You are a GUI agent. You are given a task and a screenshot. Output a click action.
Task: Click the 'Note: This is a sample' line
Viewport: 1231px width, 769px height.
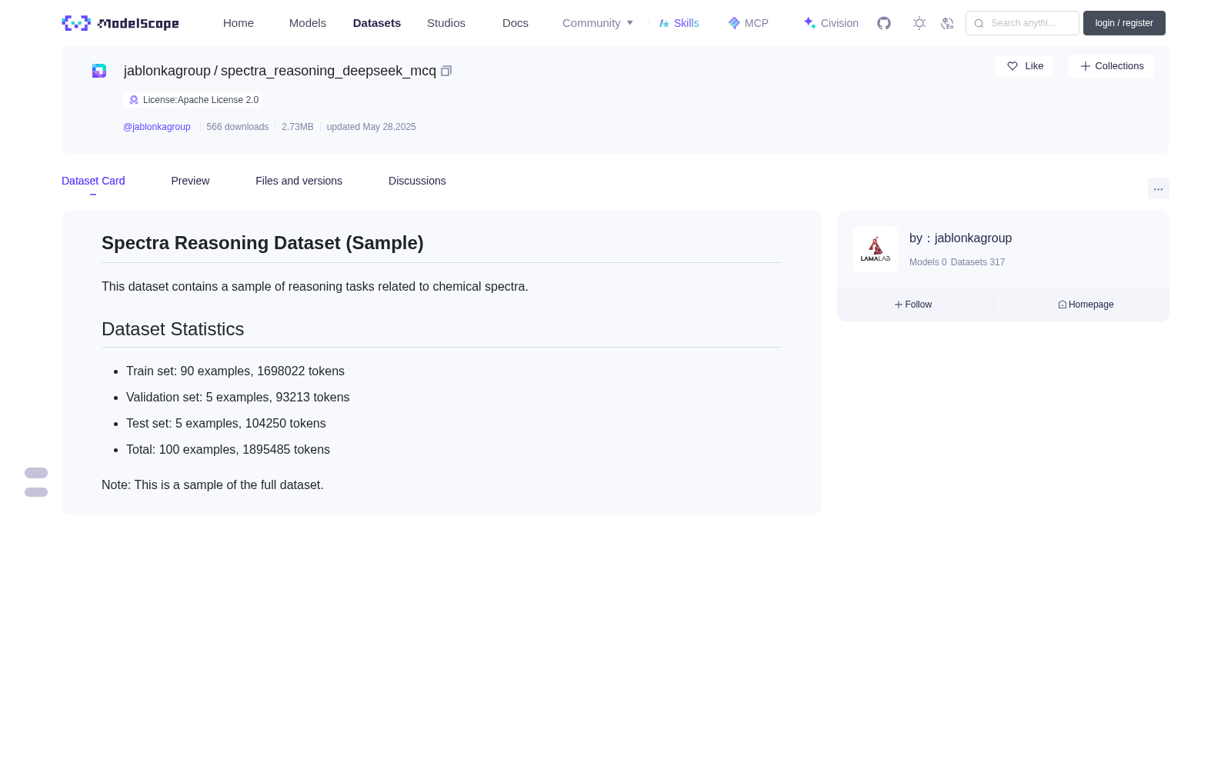212,485
